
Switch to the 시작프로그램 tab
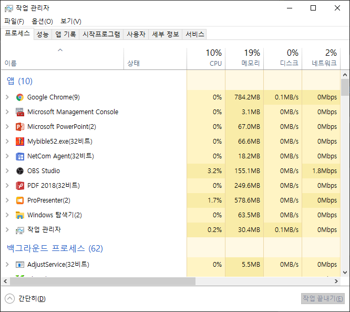(101, 34)
